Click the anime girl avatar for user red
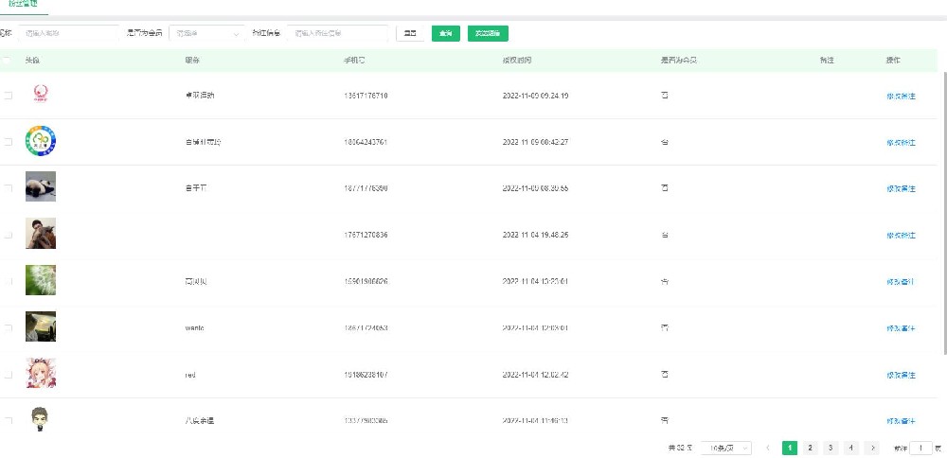Image resolution: width=947 pixels, height=458 pixels. [x=41, y=373]
